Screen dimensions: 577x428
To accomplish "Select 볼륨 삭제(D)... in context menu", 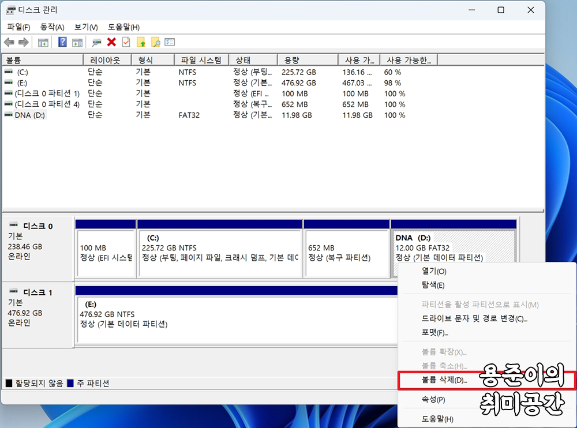I will click(487, 380).
